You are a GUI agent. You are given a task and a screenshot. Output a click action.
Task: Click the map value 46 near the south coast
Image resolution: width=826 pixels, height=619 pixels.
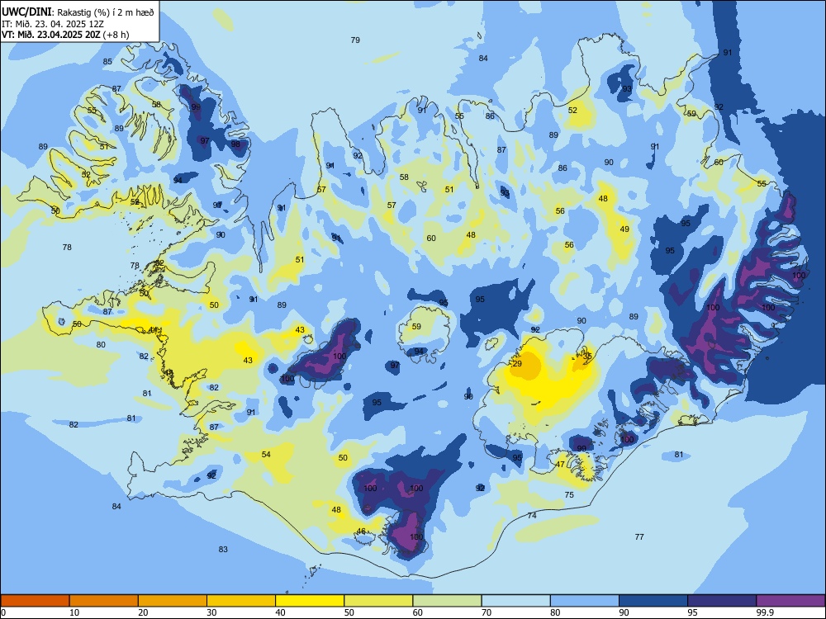coord(361,531)
